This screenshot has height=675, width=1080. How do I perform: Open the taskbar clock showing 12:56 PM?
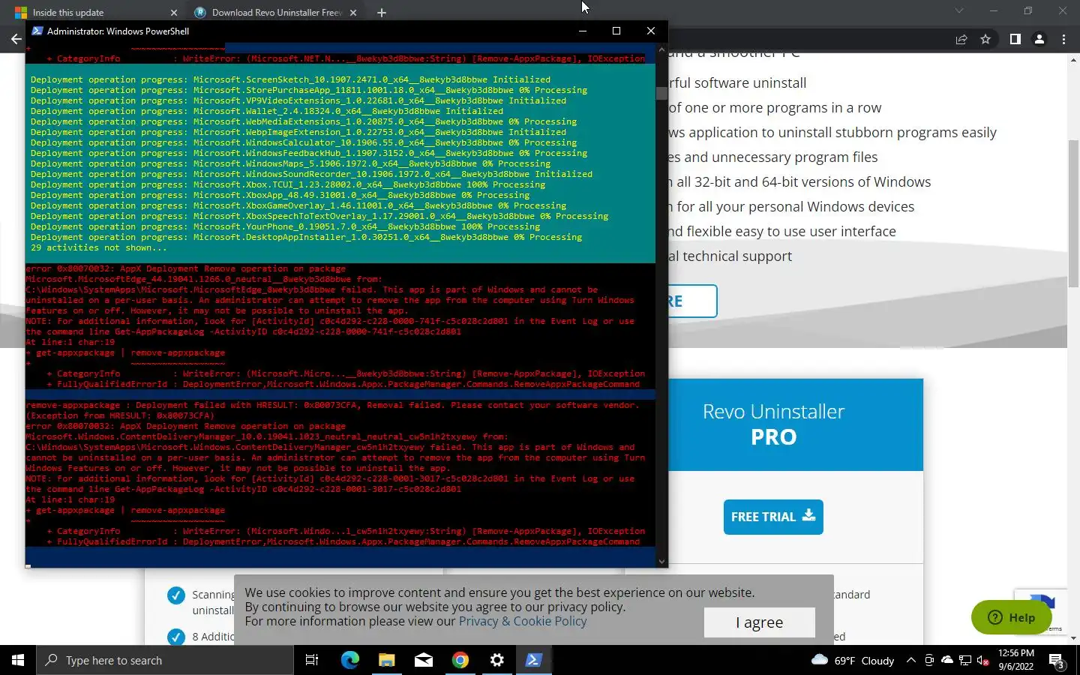tap(1016, 660)
